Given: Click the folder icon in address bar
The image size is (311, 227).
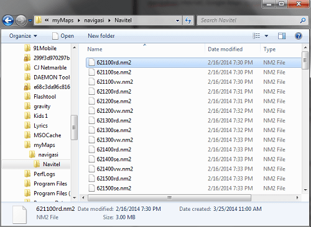Looking at the screenshot, I should (39, 20).
